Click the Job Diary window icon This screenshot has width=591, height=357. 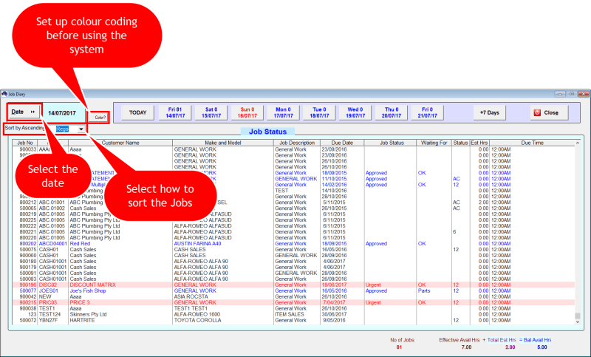tap(4, 94)
